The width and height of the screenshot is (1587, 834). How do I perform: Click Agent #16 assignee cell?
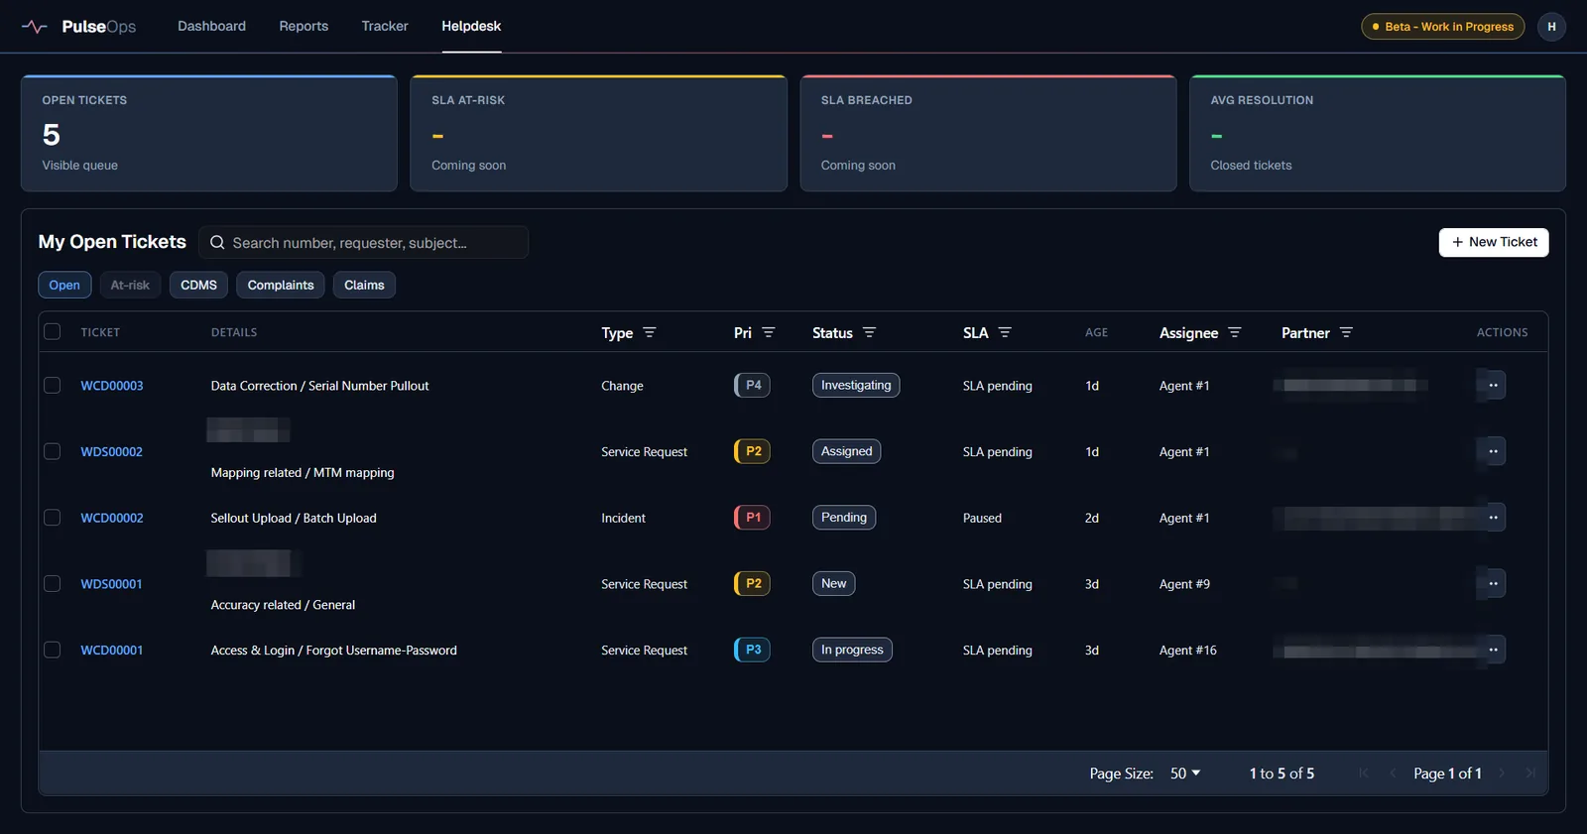tap(1187, 651)
